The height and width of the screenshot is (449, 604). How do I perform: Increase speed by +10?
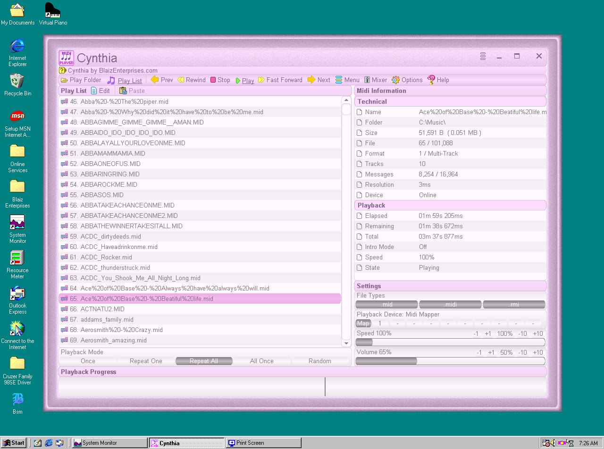538,334
